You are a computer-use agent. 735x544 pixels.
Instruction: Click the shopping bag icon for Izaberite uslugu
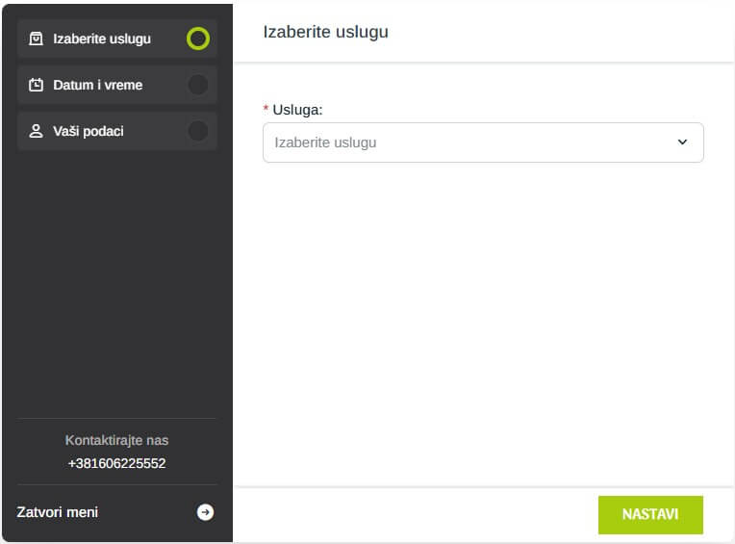point(37,39)
